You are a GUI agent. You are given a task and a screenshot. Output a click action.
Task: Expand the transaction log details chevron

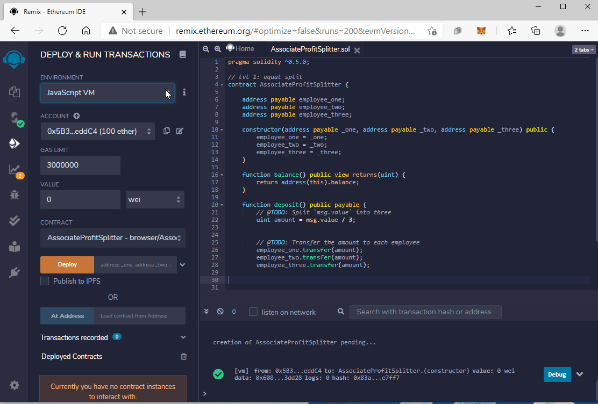coord(580,374)
